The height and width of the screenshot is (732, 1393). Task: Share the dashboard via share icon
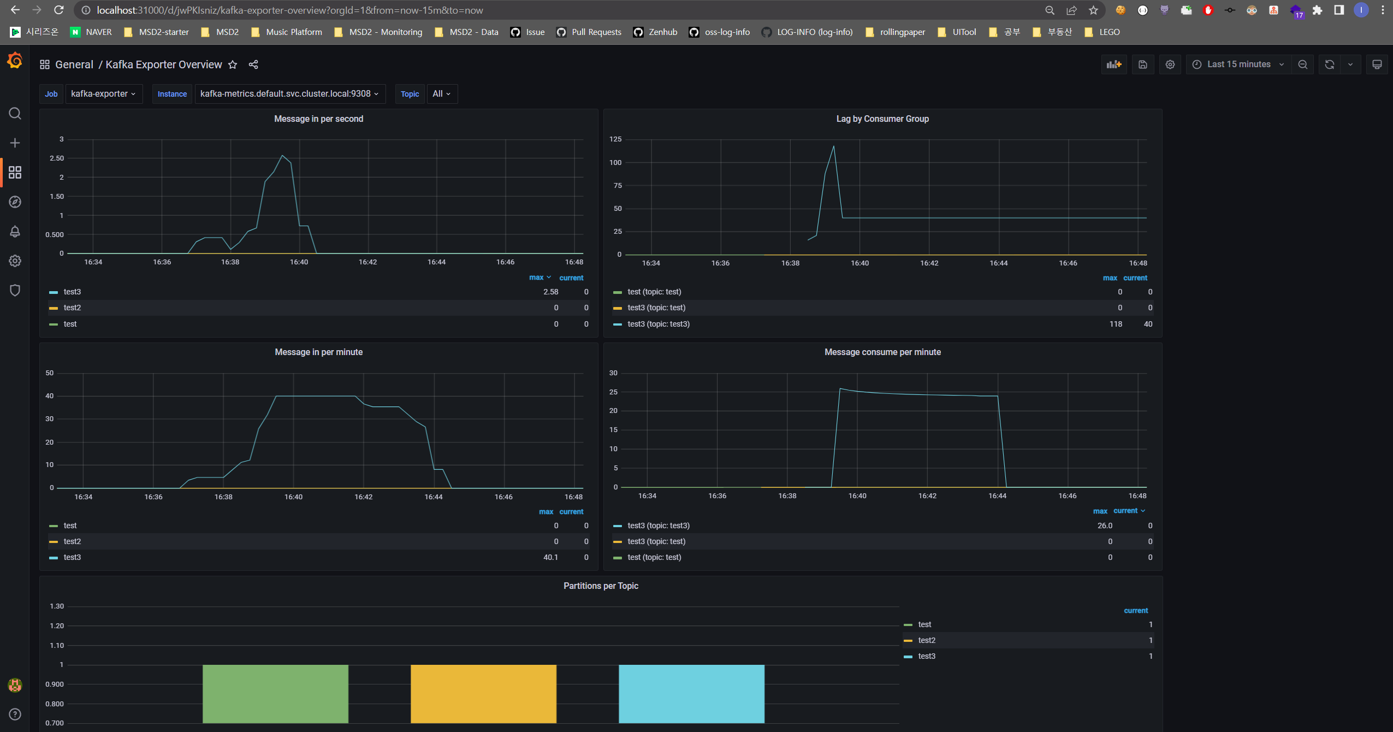pos(253,64)
